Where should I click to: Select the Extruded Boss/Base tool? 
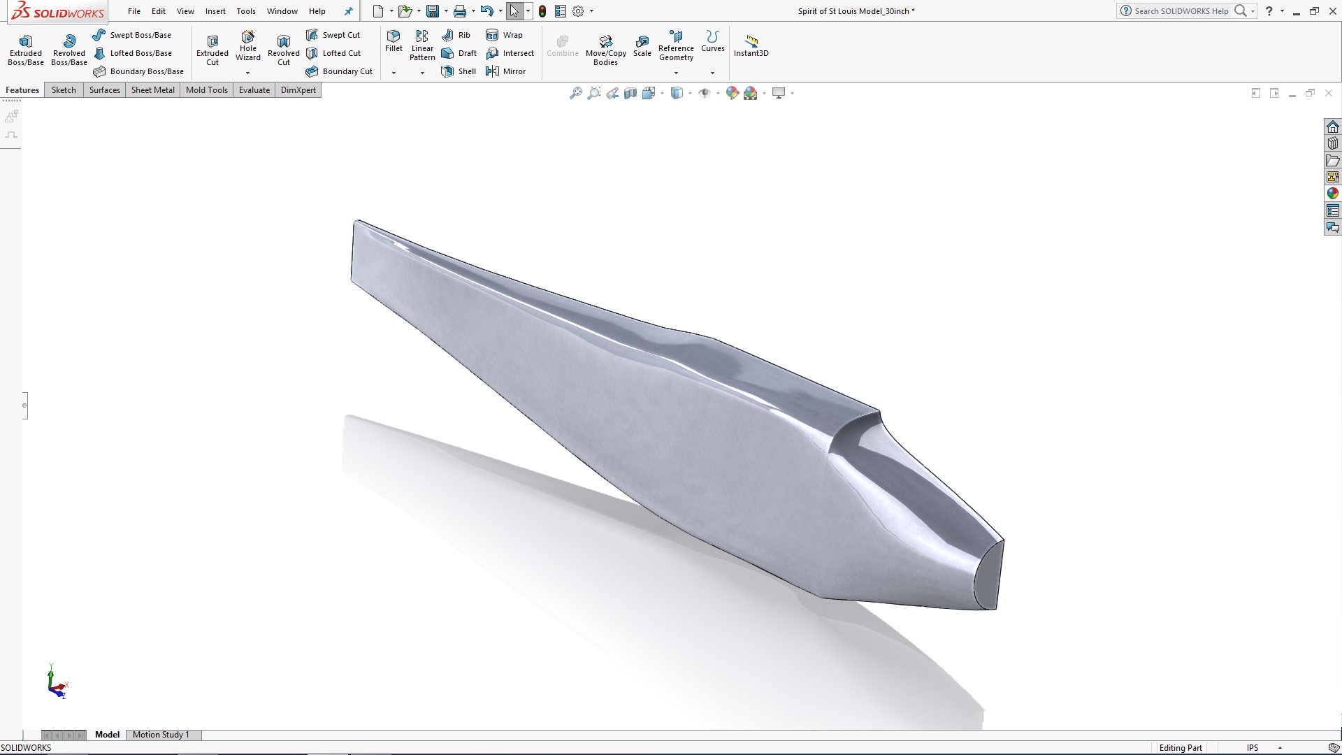[25, 48]
